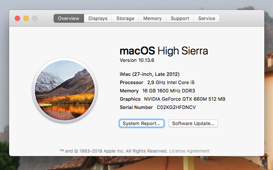Viewport: 273px width, 170px height.
Task: Click the Memory row label in Overview
Action: pos(129,91)
